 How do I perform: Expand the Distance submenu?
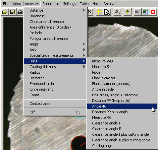click(x=55, y=10)
